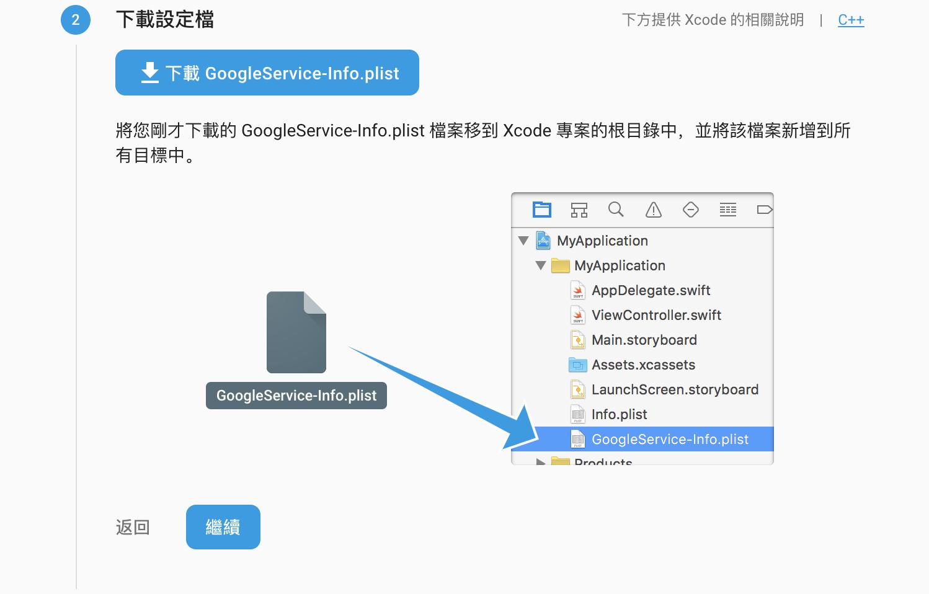Click the gray plist document file icon

click(296, 332)
